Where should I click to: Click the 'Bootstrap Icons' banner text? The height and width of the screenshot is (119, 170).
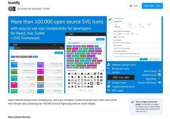point(120,69)
